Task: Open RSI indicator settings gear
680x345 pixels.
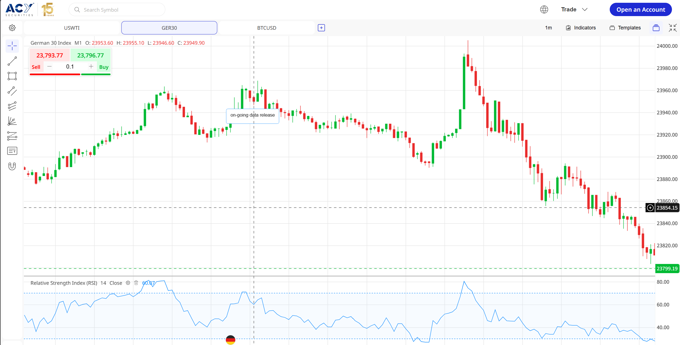Action: (x=128, y=283)
